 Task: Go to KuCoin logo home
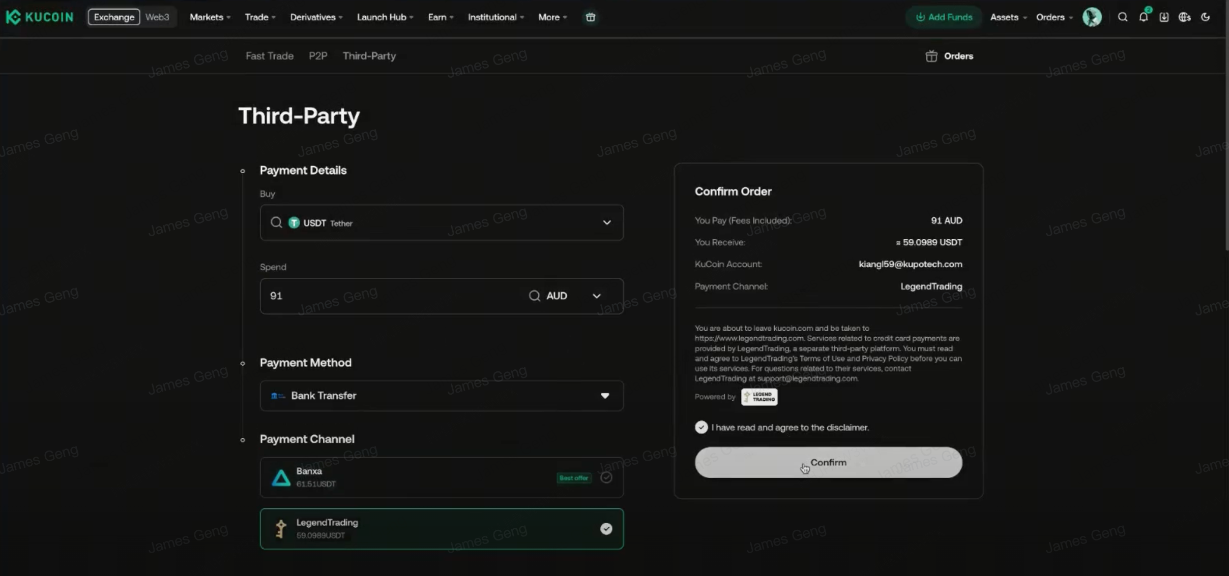coord(40,17)
